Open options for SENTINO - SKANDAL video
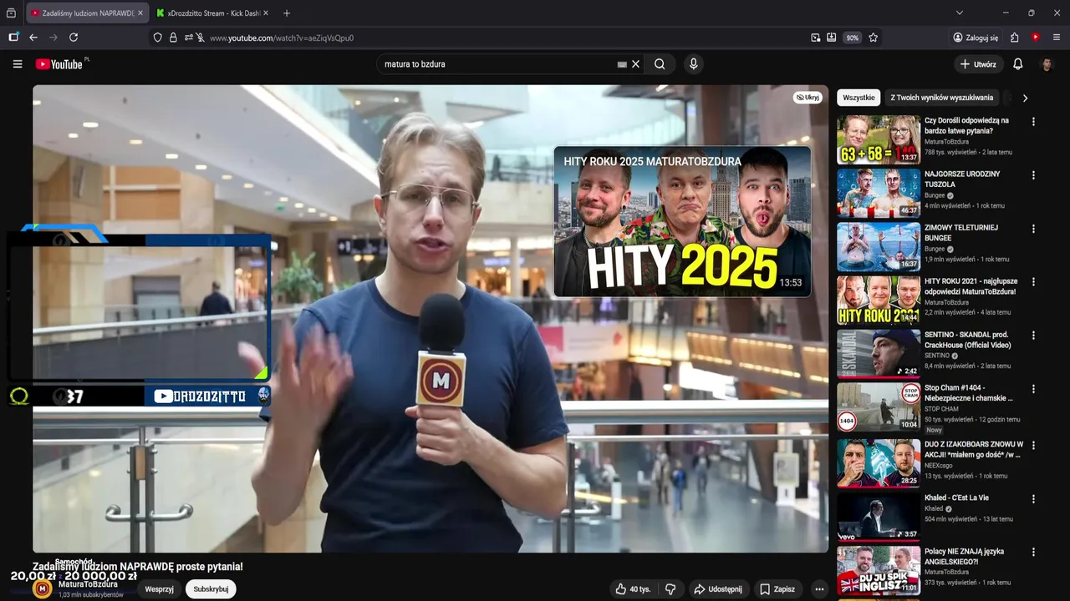1070x601 pixels. [x=1033, y=336]
